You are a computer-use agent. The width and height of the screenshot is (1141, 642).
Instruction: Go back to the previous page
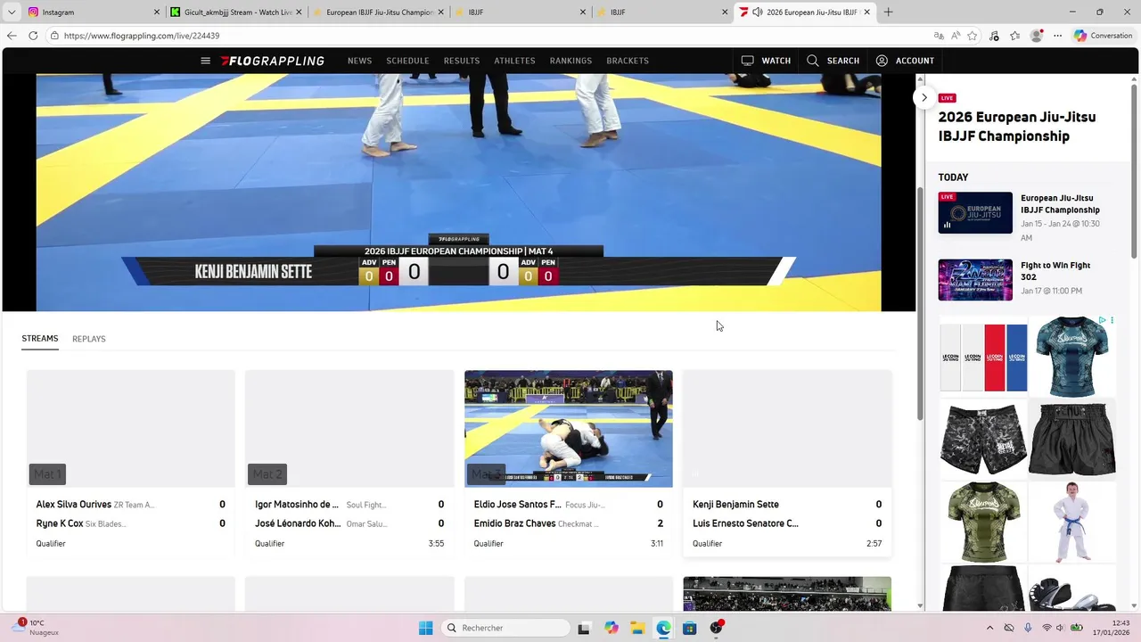12,36
